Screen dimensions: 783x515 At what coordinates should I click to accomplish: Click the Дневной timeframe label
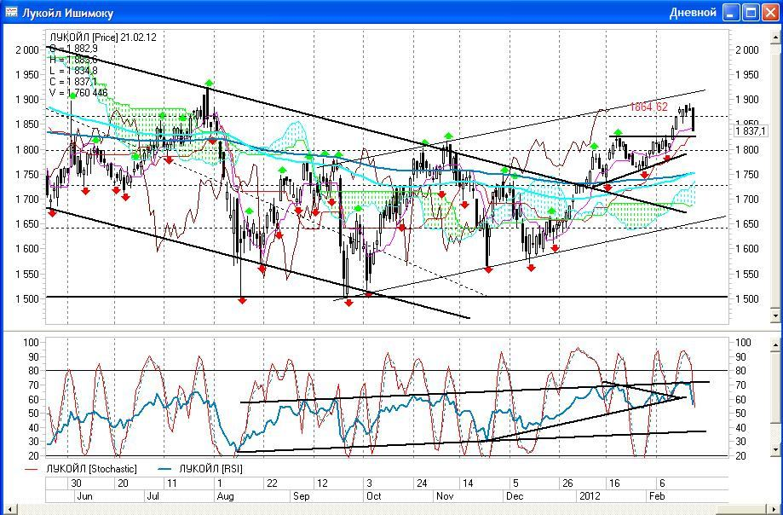click(x=694, y=13)
